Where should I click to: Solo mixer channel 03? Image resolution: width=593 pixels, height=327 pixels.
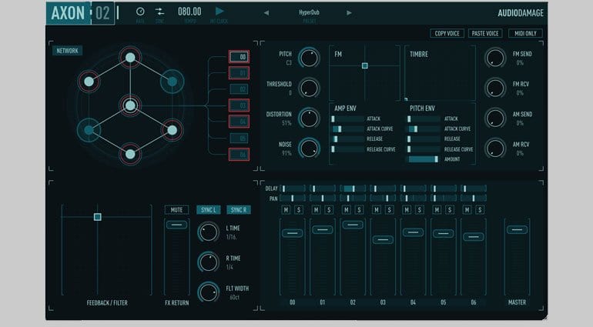coord(389,210)
